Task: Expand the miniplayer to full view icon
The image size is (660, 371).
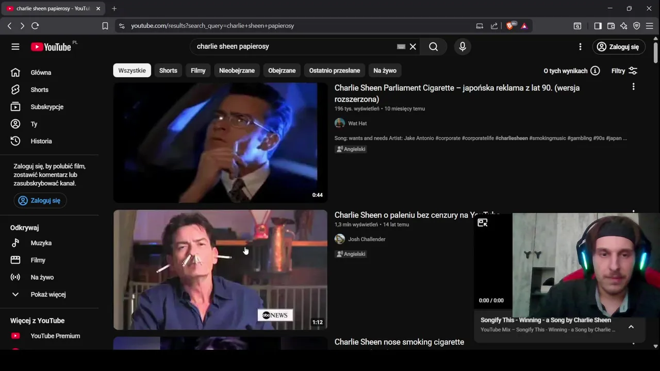Action: (x=483, y=223)
